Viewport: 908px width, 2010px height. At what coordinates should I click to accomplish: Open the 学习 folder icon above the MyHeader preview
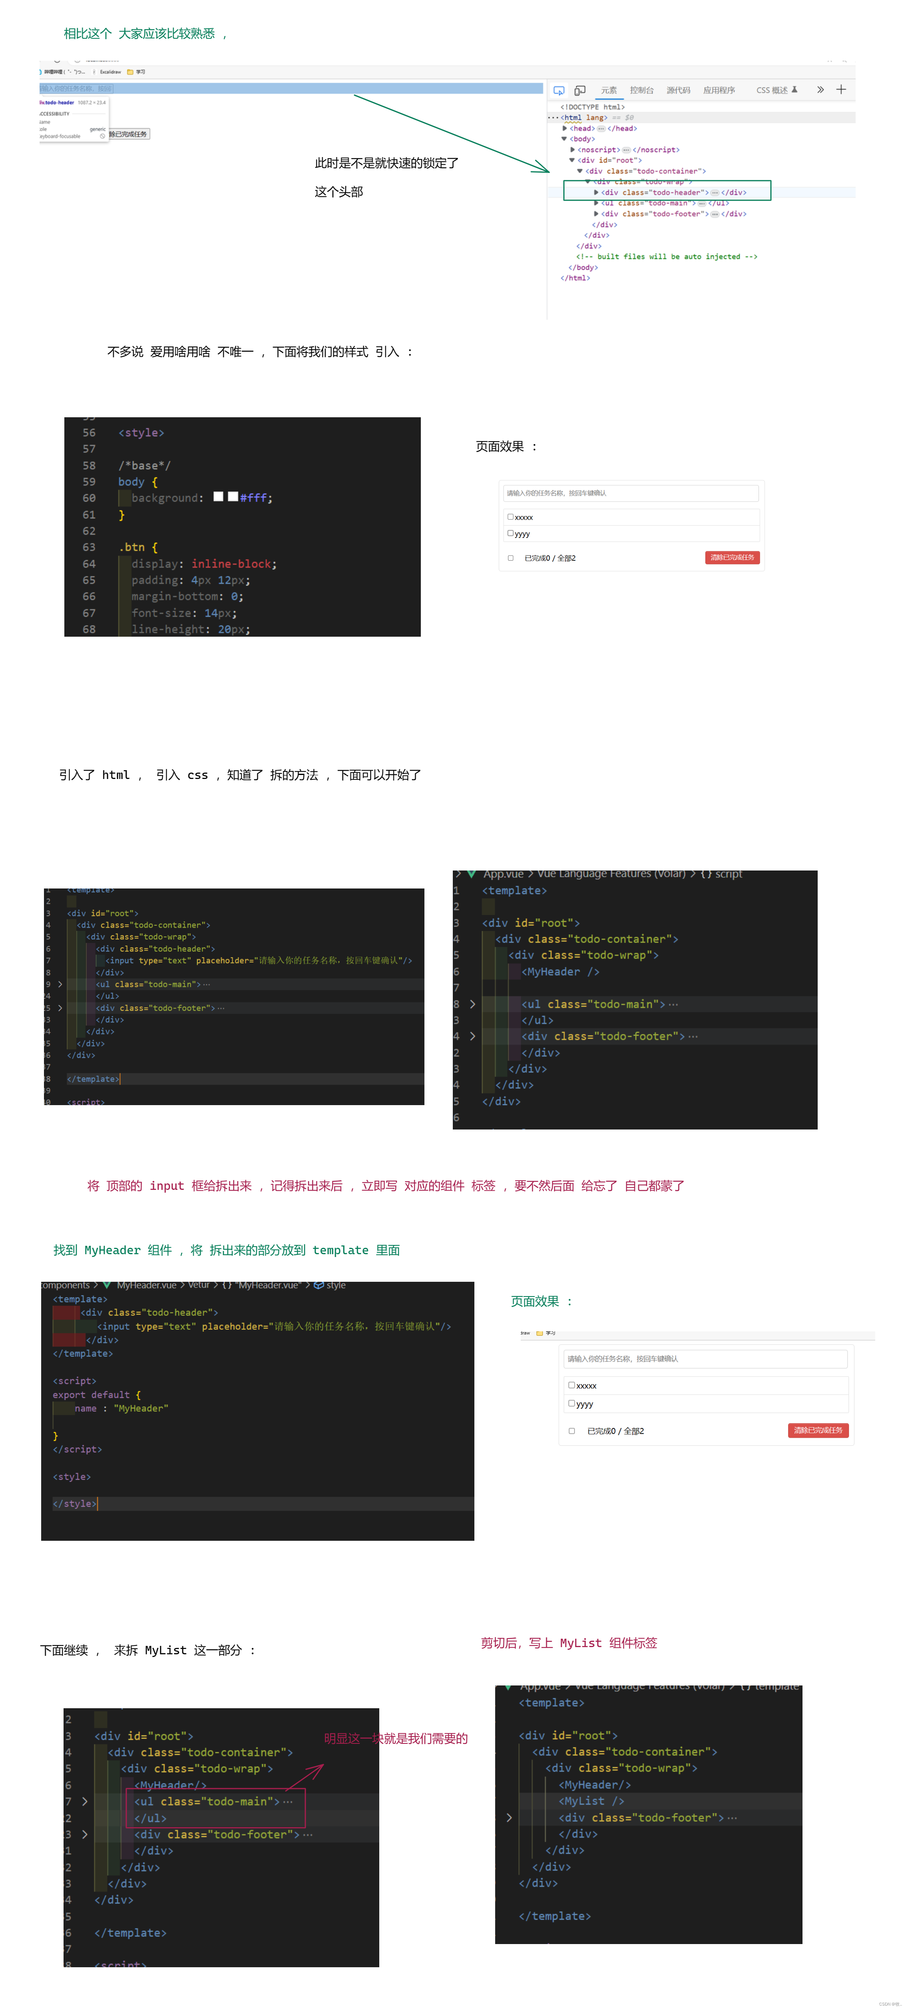540,1333
